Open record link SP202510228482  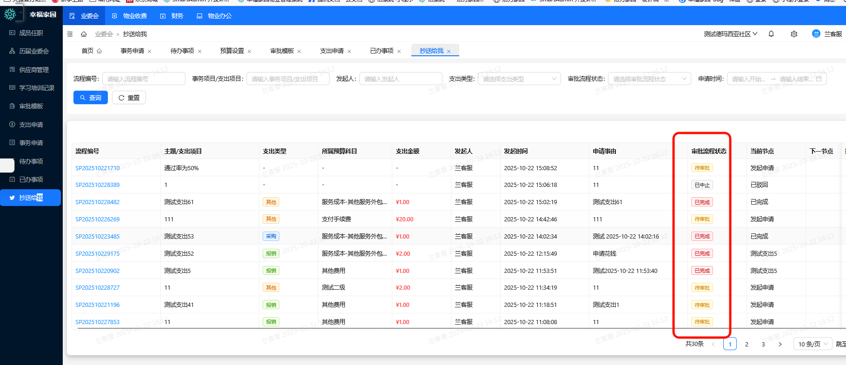tap(98, 202)
